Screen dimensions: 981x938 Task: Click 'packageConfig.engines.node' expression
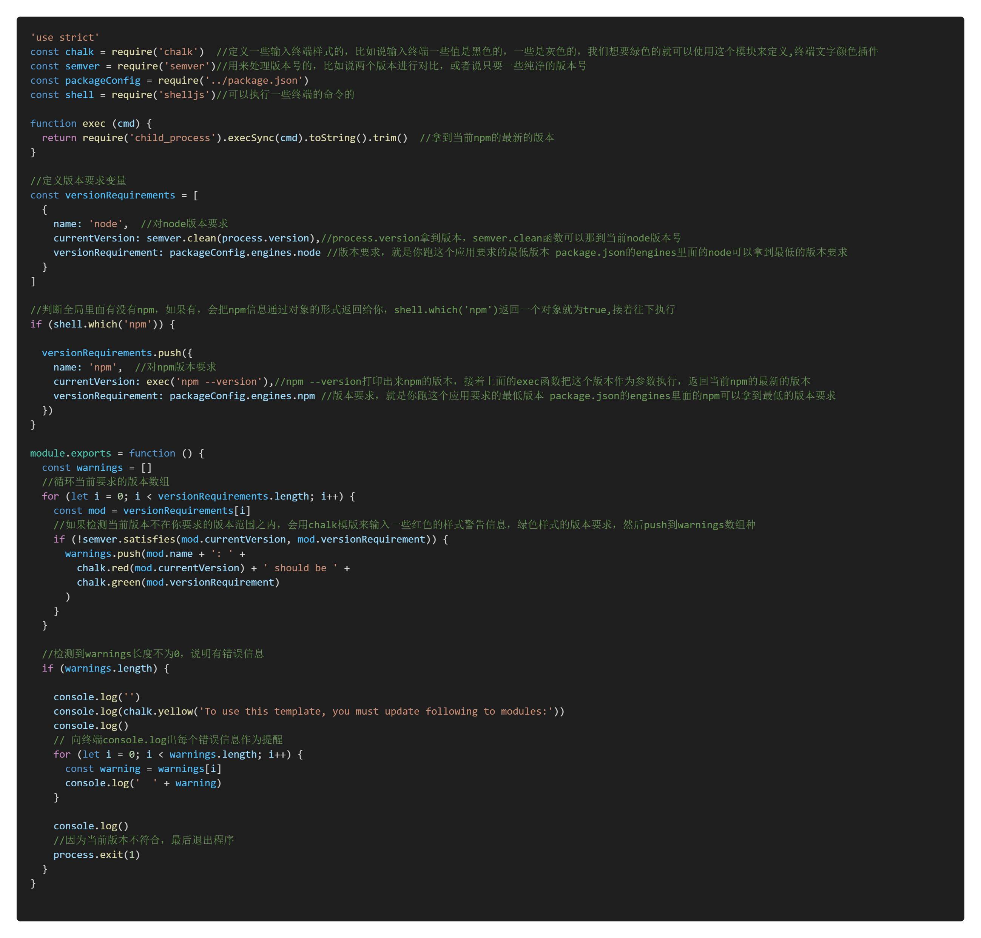point(245,252)
